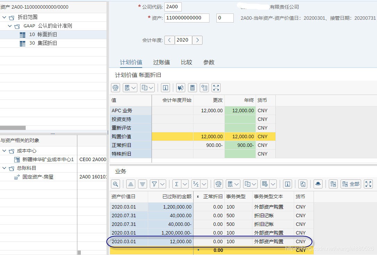This screenshot has width=377, height=255.
Task: Open export dropdown arrow in planned values toolbar
Action: pyautogui.click(x=151, y=88)
